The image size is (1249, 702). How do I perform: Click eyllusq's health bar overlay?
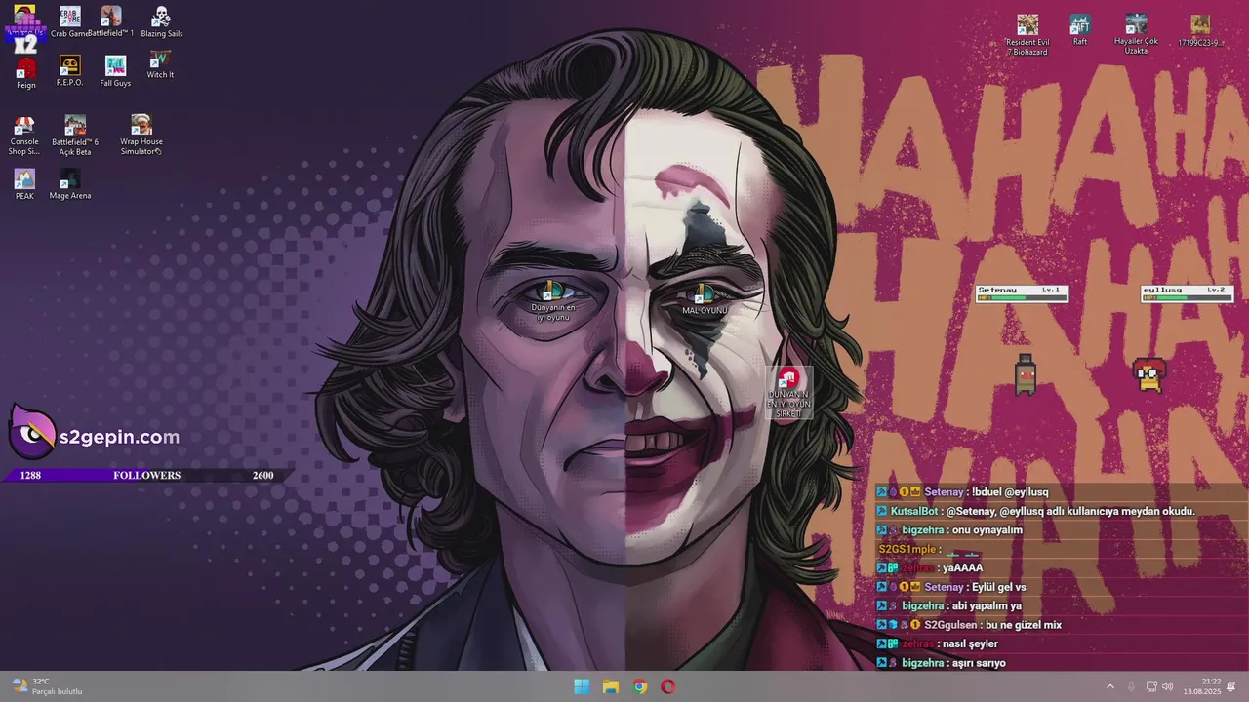click(1188, 293)
